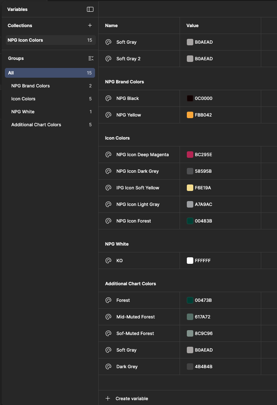Image resolution: width=277 pixels, height=405 pixels.
Task: Open color swatch for NPG Yellow FBB042
Action: click(190, 115)
